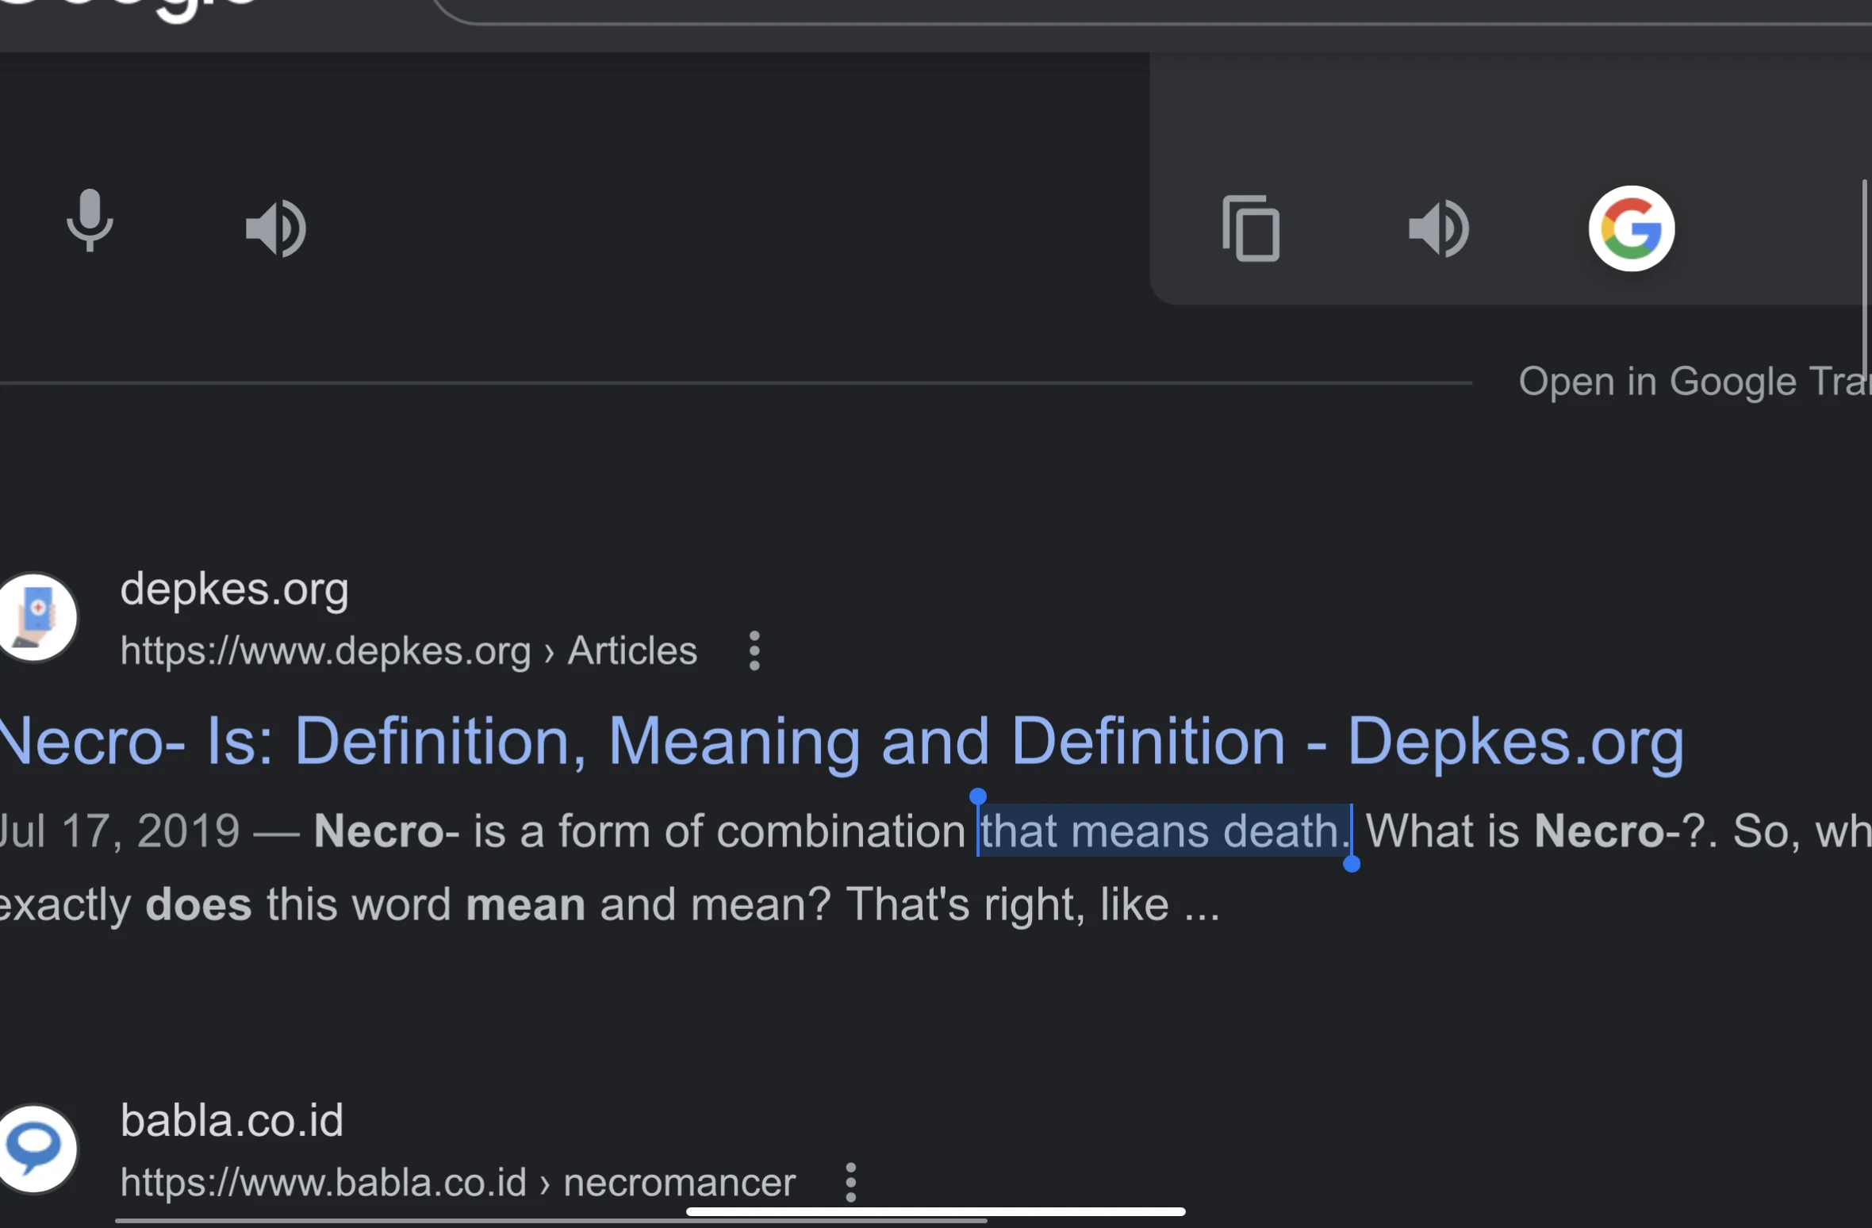This screenshot has height=1228, width=1872.
Task: Click the depkes.org site favicon
Action: 36,617
